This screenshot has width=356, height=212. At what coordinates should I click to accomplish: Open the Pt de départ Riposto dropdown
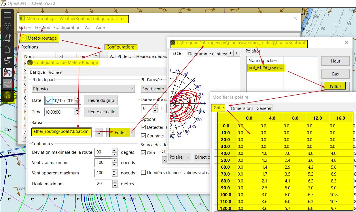[83, 89]
